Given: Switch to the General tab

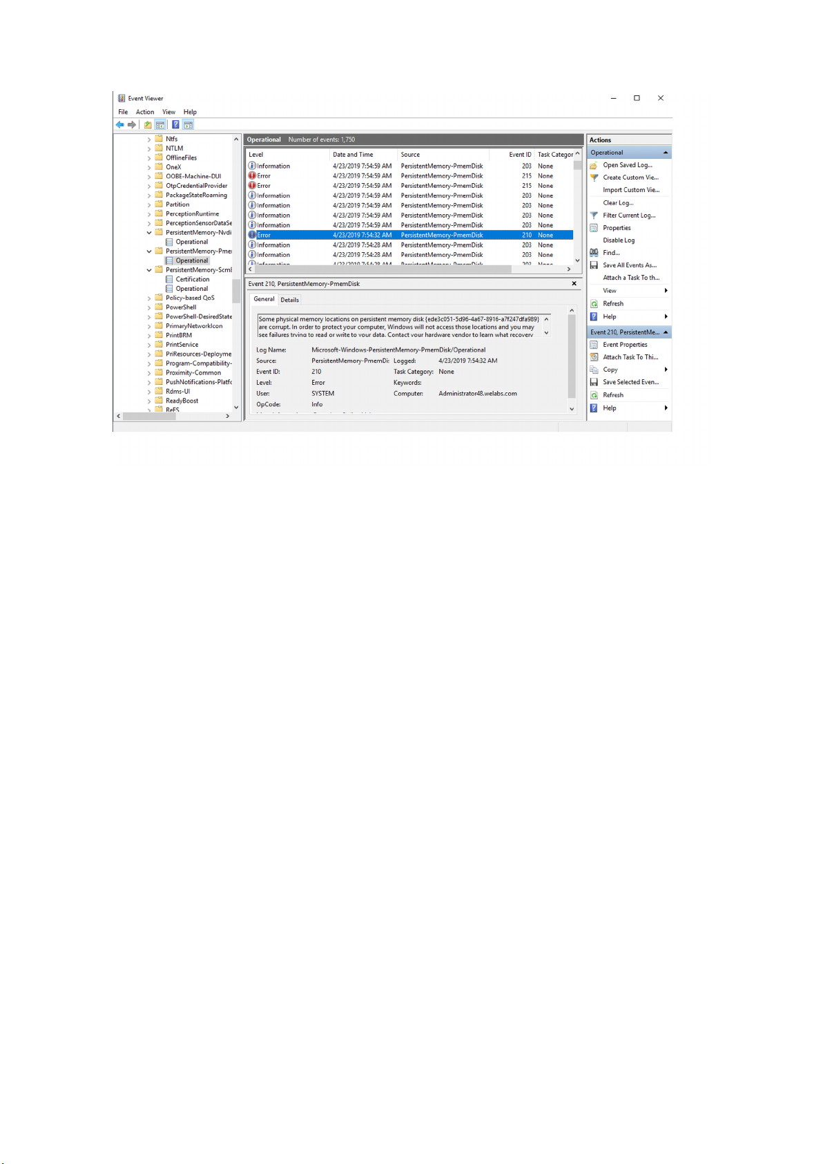Looking at the screenshot, I should tap(264, 299).
